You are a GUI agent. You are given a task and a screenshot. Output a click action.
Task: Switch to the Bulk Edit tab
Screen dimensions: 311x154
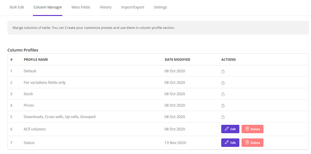pyautogui.click(x=17, y=7)
